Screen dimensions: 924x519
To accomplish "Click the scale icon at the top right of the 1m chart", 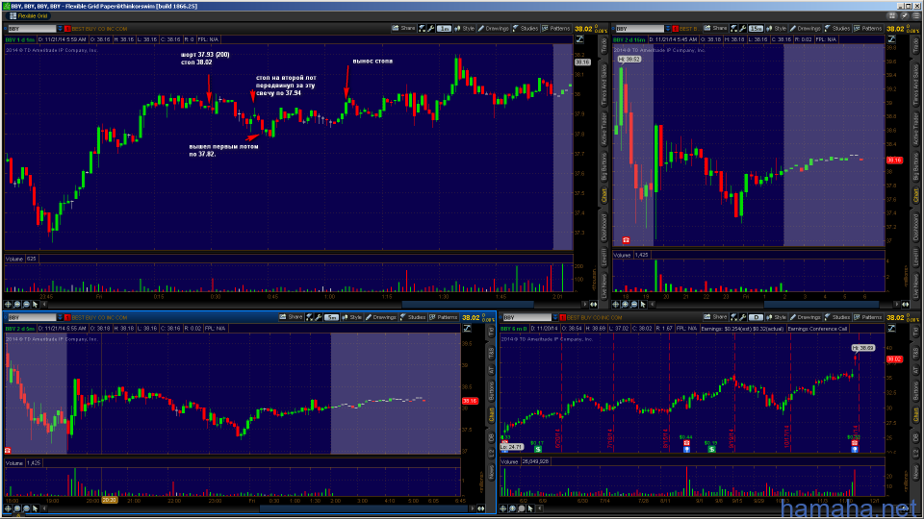I will tap(579, 39).
